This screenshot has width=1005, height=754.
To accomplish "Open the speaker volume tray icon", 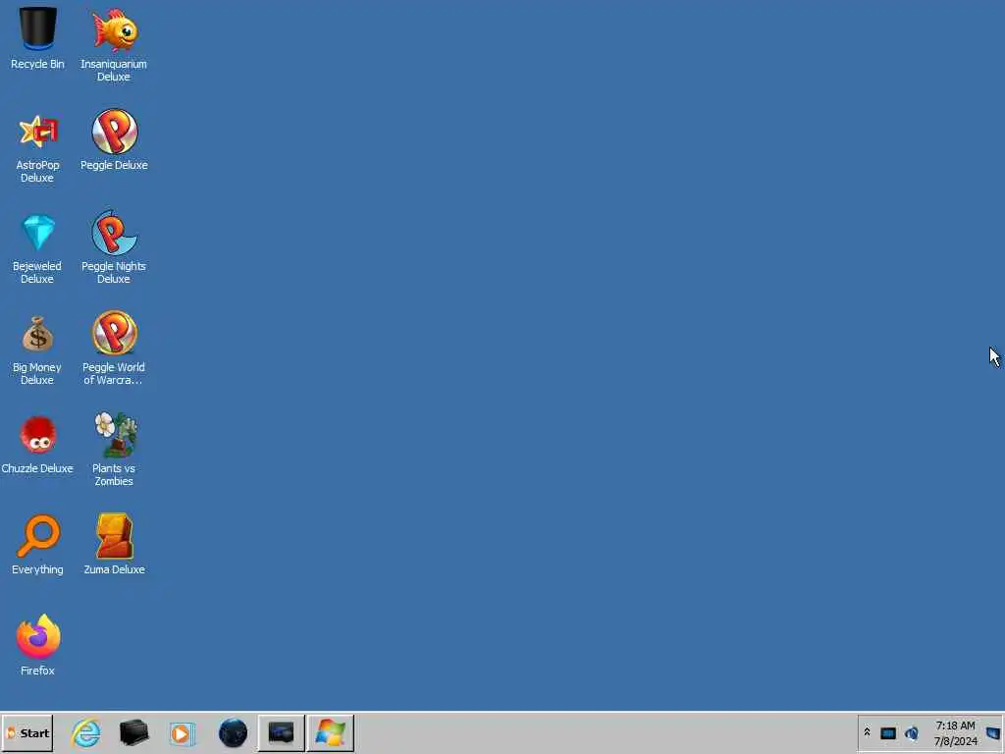I will coord(912,733).
